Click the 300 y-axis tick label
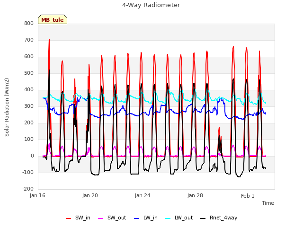 click(x=29, y=106)
